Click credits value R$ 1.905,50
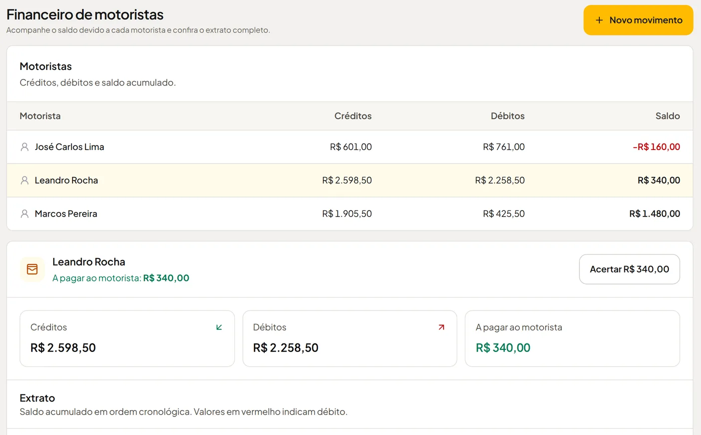Viewport: 701px width, 435px height. pyautogui.click(x=347, y=214)
